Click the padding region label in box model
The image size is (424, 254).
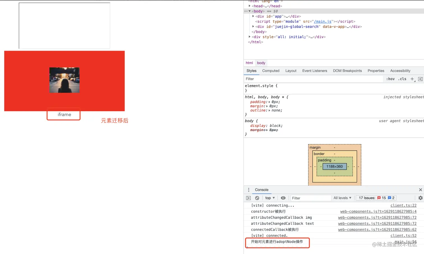click(324, 160)
